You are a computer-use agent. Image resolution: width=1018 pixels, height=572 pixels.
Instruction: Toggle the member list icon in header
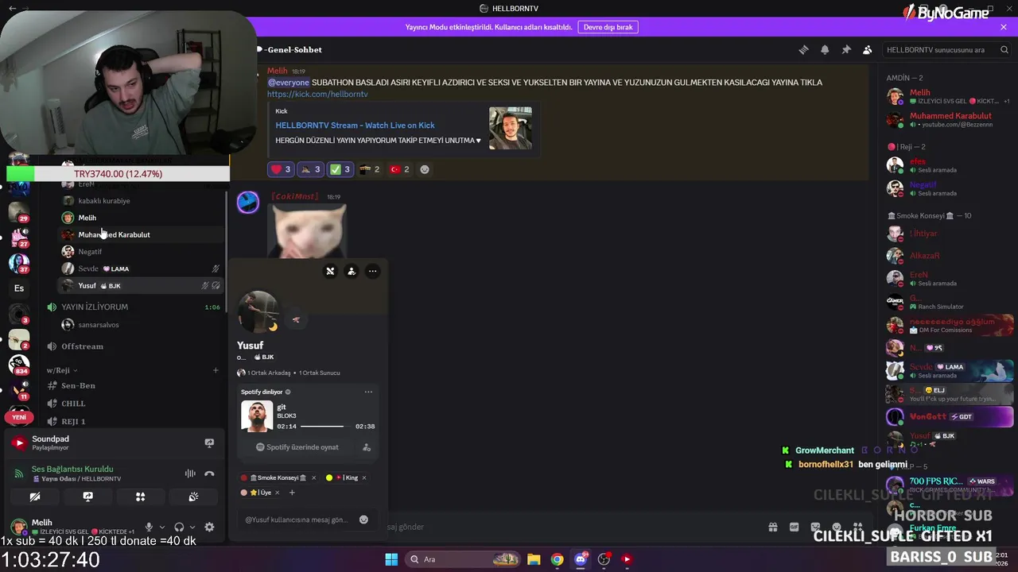868,49
